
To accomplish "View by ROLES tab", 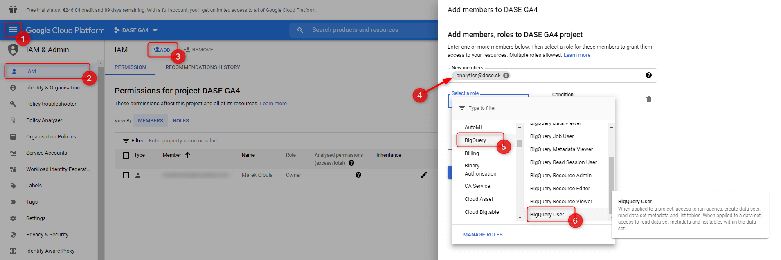I will (x=181, y=121).
